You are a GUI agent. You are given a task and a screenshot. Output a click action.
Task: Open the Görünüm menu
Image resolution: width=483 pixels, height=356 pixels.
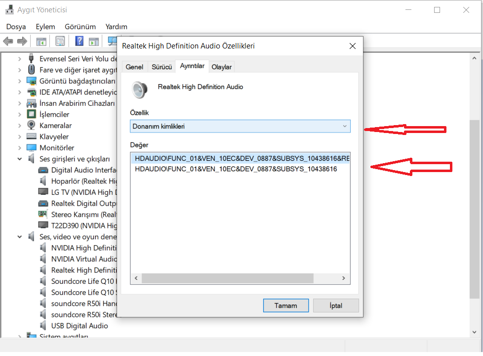point(80,27)
